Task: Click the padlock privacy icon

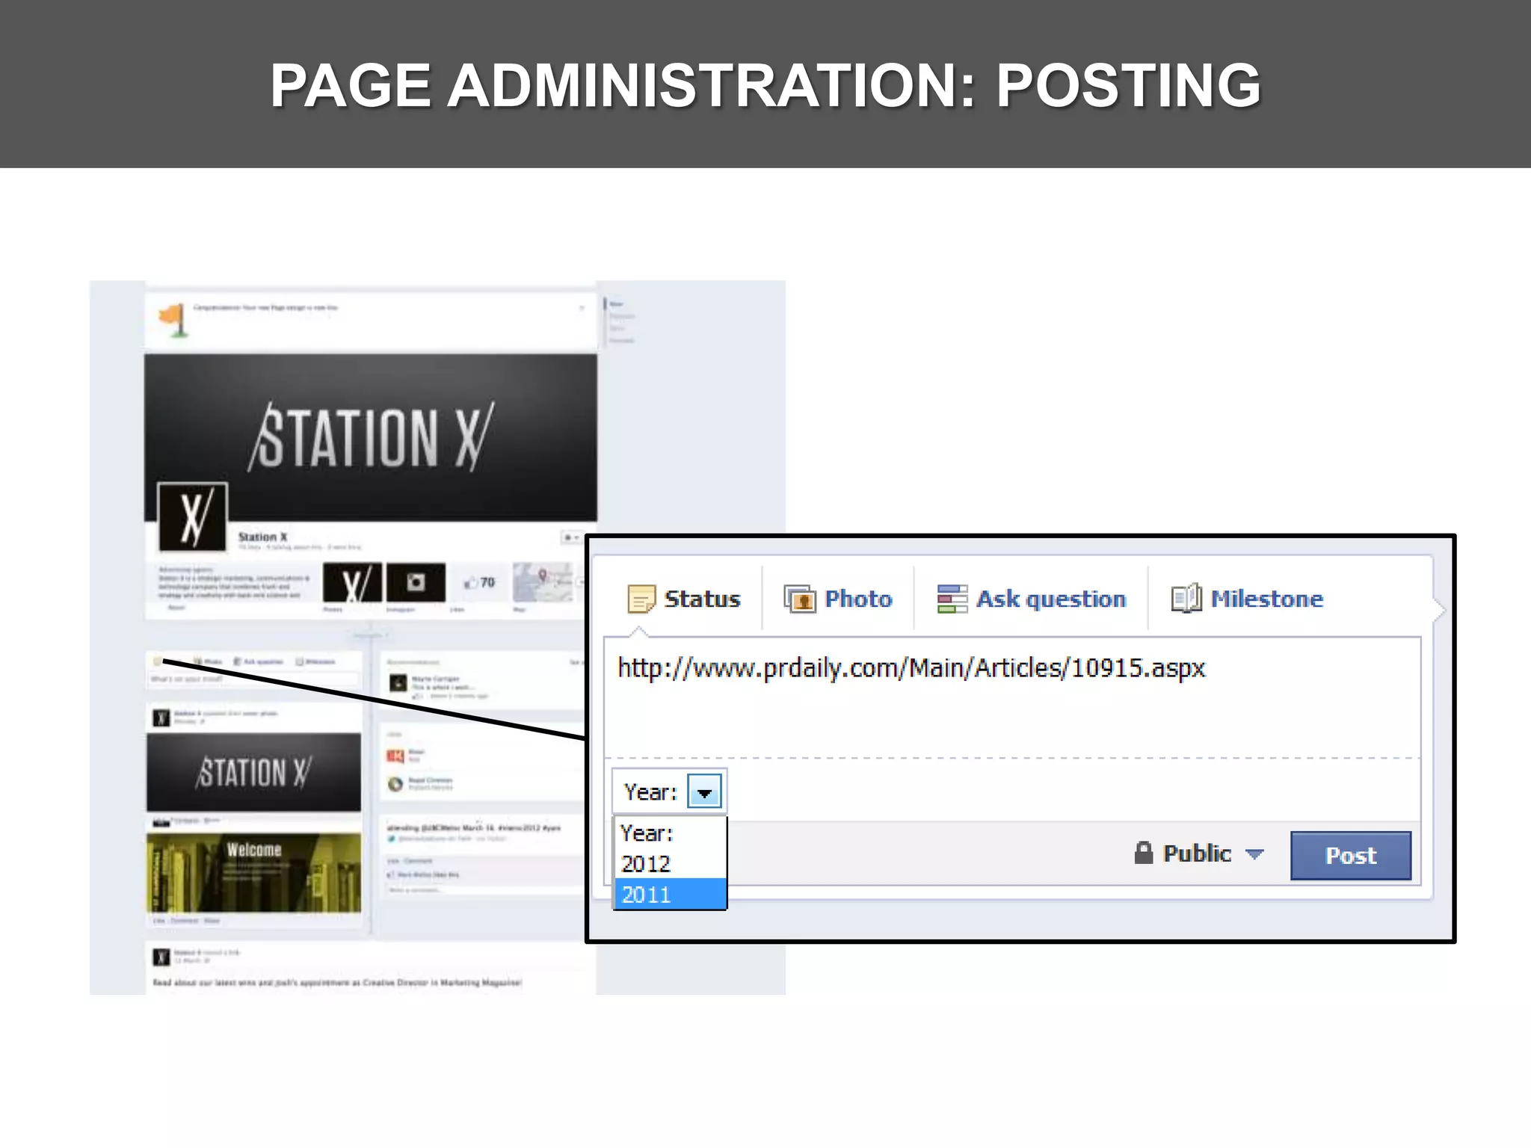Action: pyautogui.click(x=1144, y=853)
